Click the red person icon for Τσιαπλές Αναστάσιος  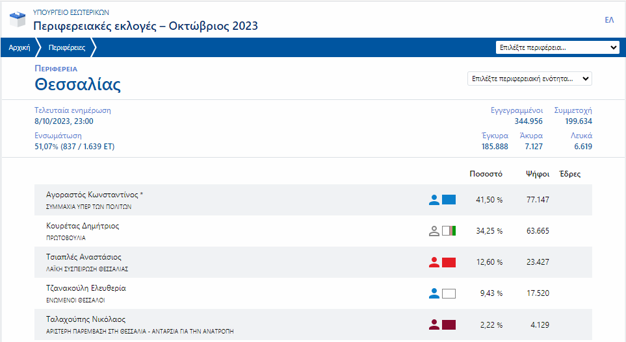click(434, 262)
